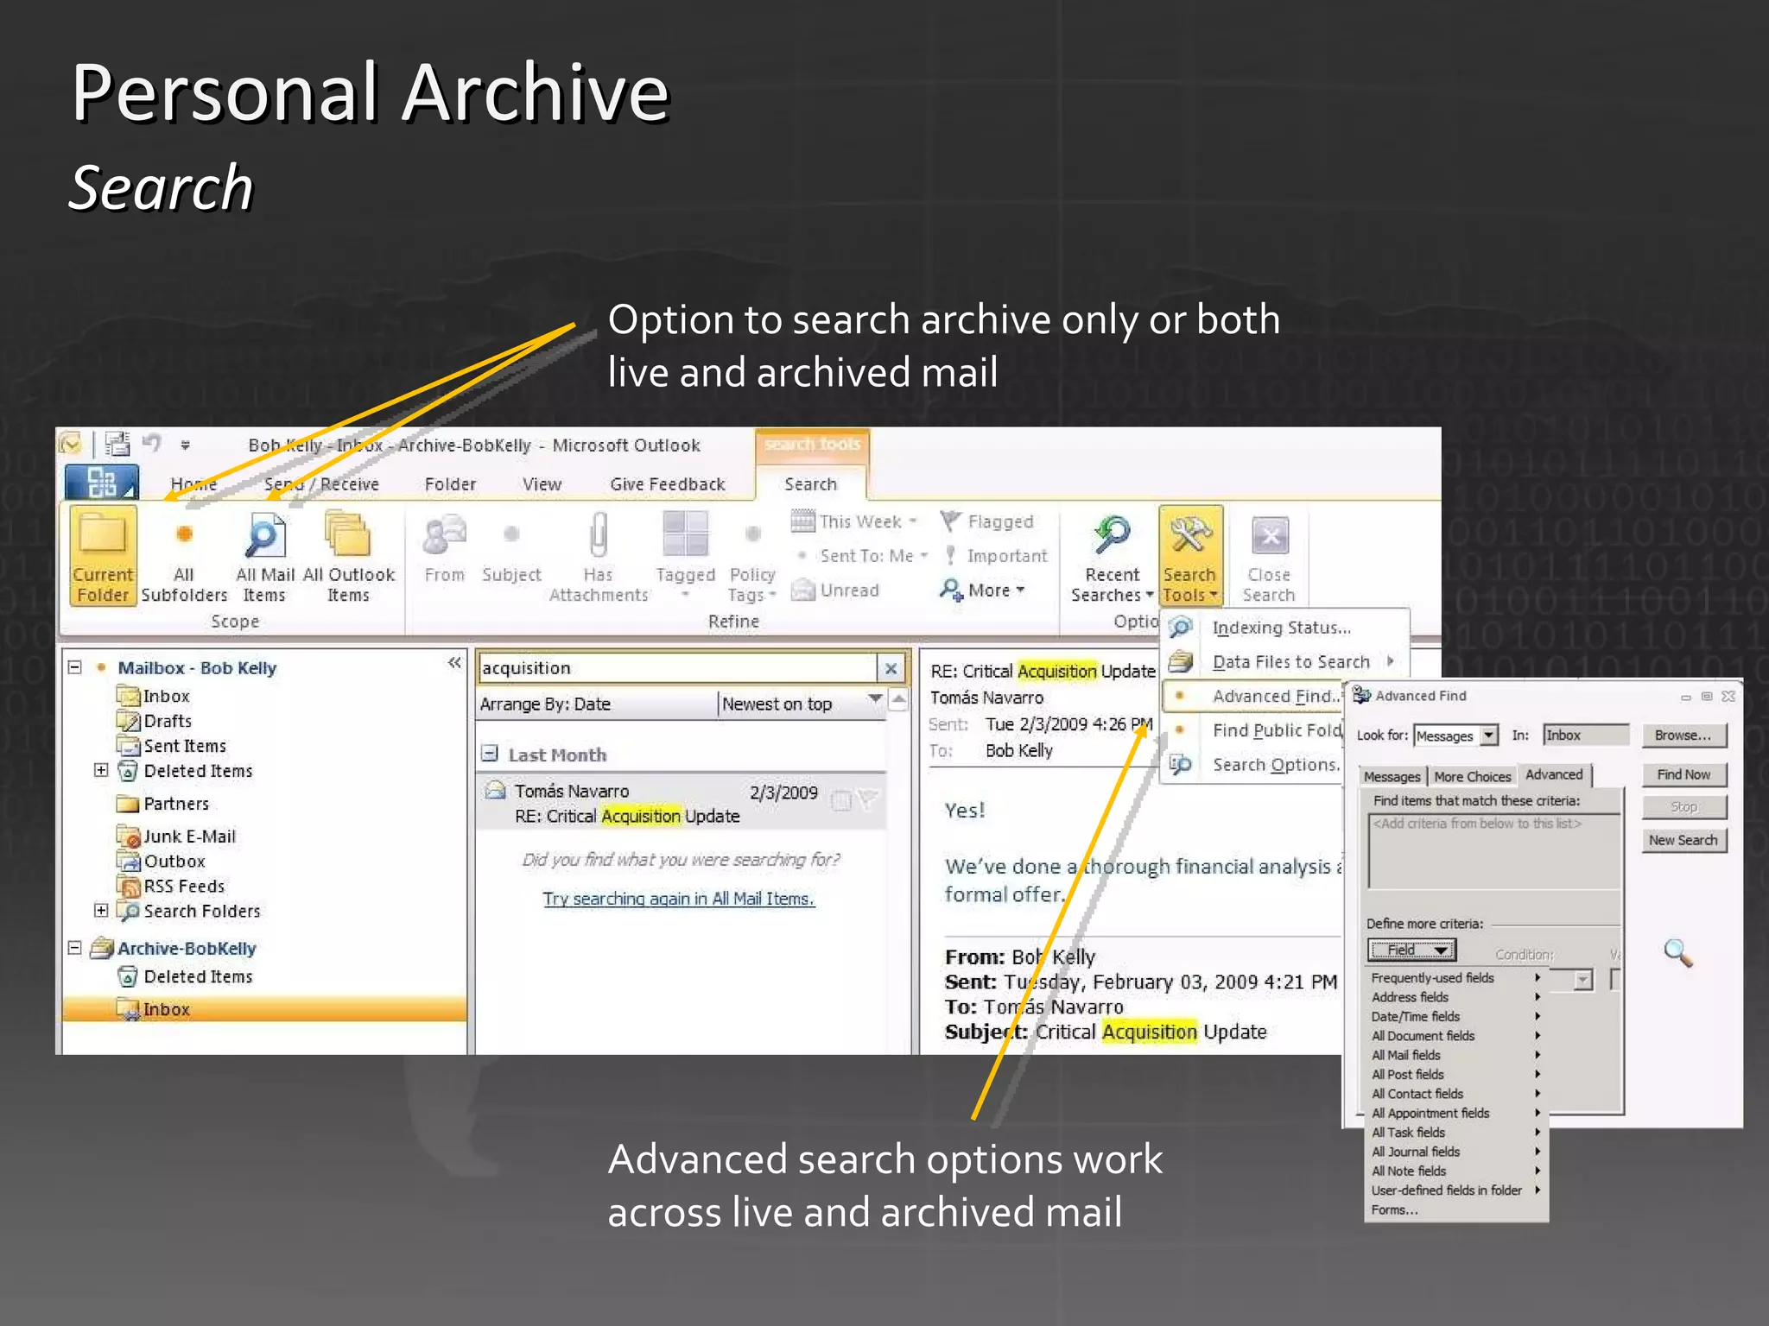Open View ribbon tab
1769x1326 pixels.
542,484
